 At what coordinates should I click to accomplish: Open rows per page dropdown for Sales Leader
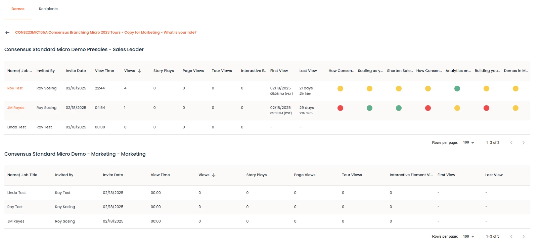pyautogui.click(x=468, y=143)
